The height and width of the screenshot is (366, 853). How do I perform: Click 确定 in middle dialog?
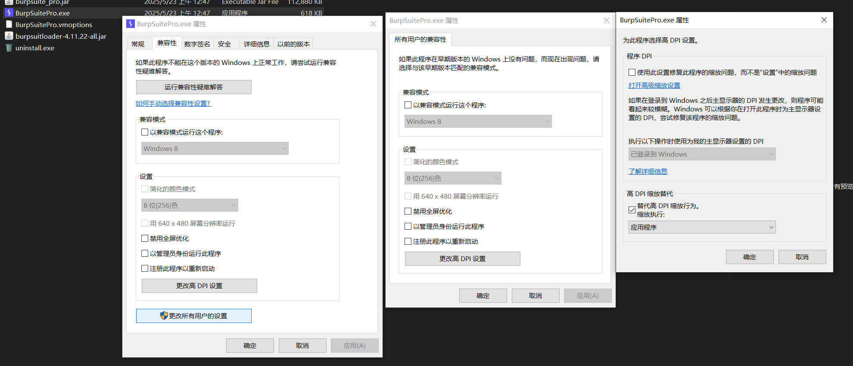click(x=483, y=295)
